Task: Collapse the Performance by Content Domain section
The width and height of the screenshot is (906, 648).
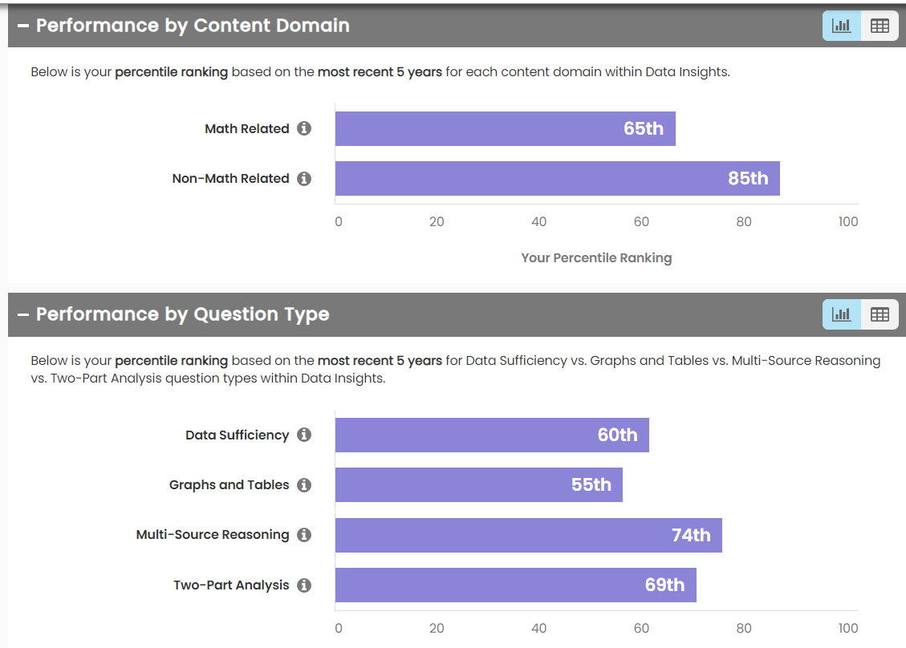Action: (22, 26)
